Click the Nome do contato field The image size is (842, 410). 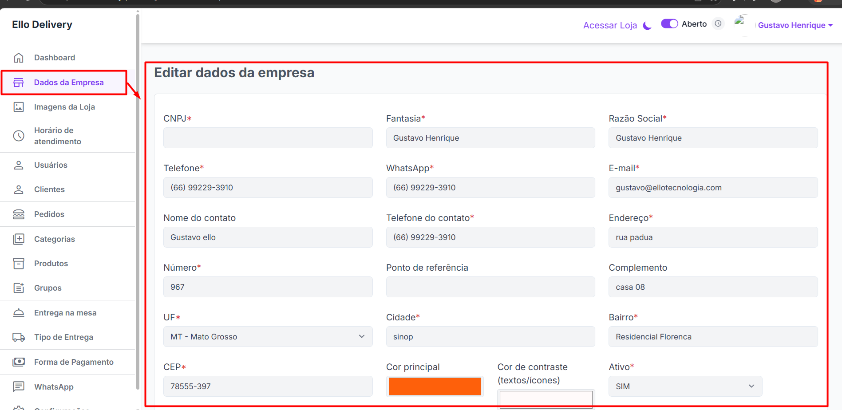point(268,237)
